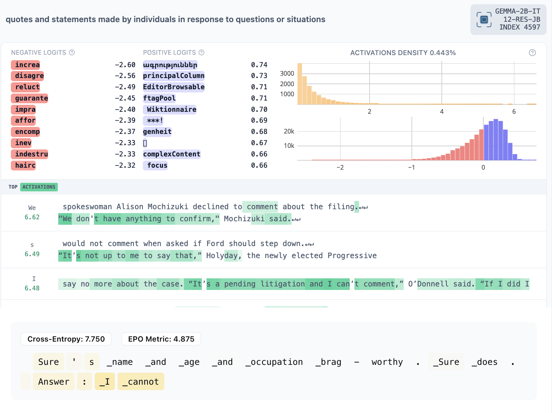This screenshot has width=552, height=413.
Task: Click the tallest orange histogram bar
Action: [300, 84]
